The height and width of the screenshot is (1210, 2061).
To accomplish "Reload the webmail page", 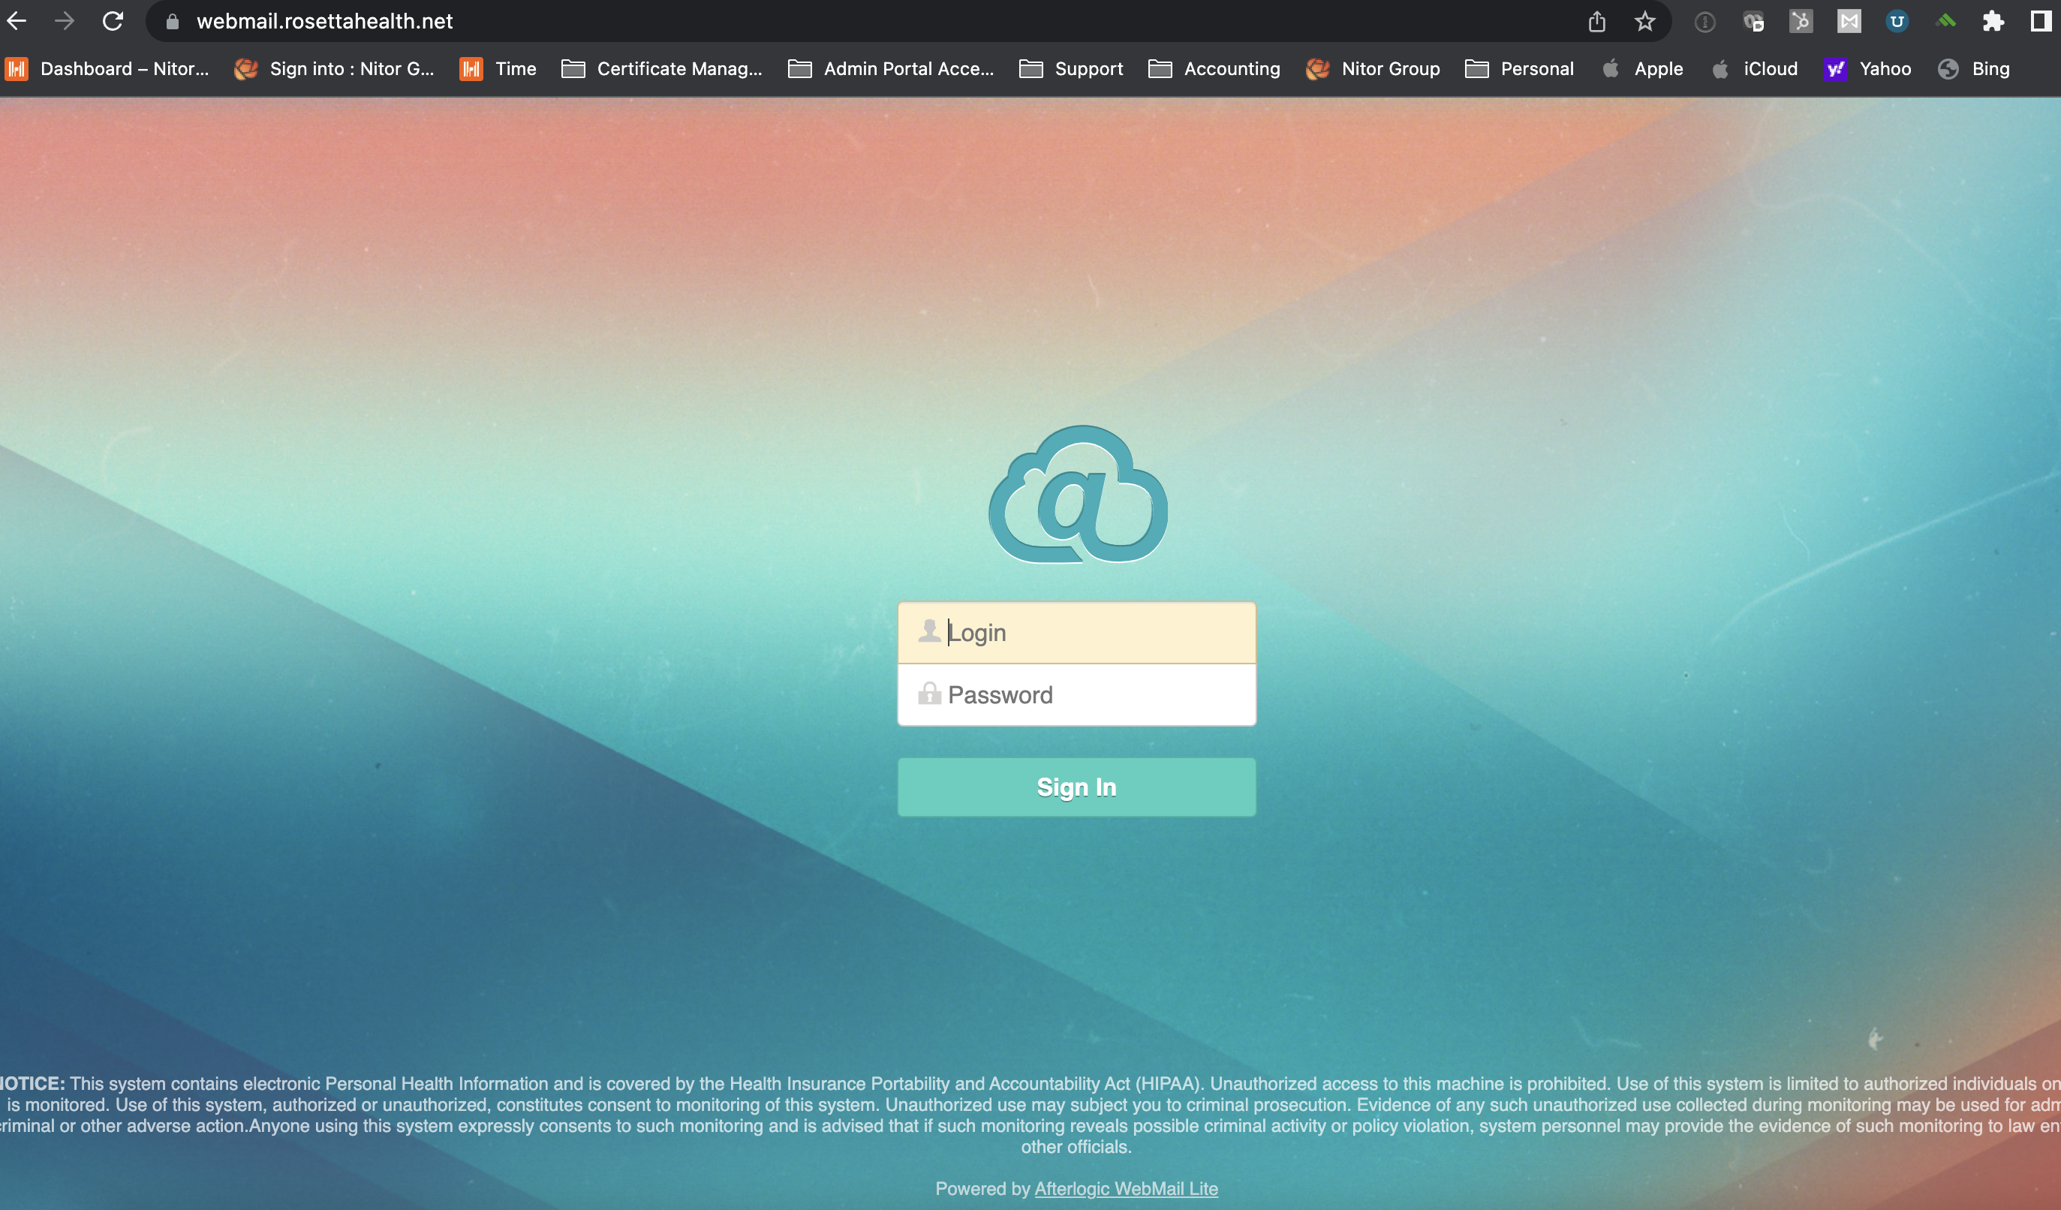I will click(x=113, y=21).
